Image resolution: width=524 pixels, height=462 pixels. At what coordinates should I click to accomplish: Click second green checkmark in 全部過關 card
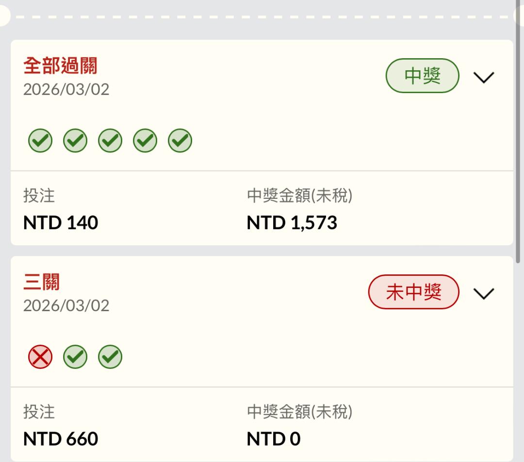[75, 141]
